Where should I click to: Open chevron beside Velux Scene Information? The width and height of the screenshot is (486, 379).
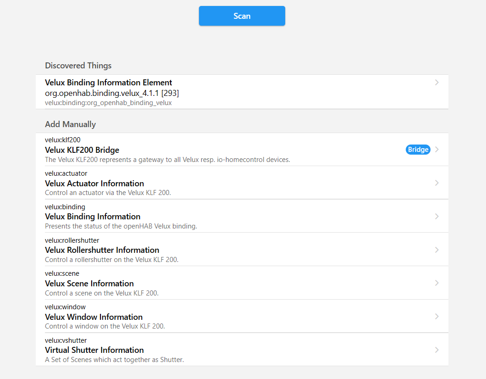click(x=437, y=283)
